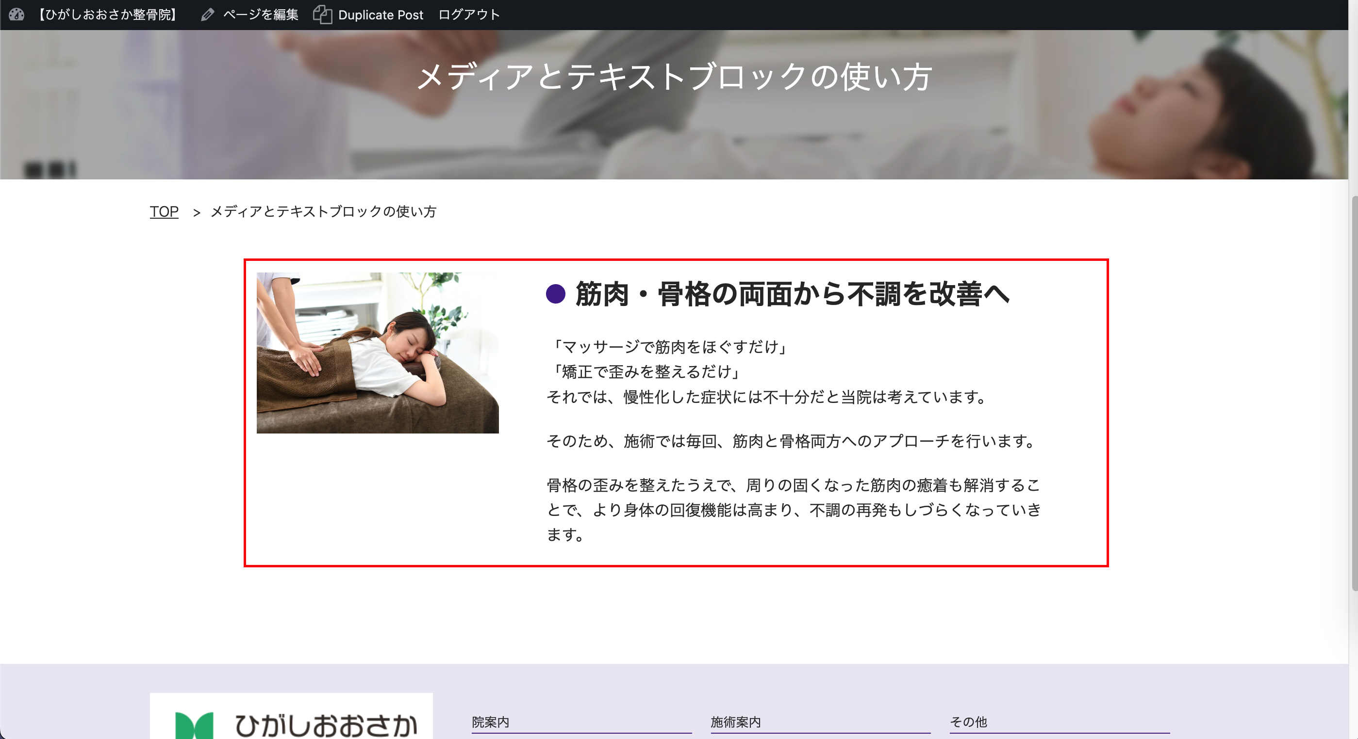Click the WordPress dashboard gauge icon
This screenshot has width=1358, height=739.
(17, 14)
